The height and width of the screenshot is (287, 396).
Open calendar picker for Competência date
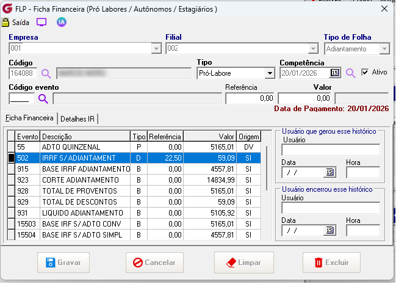click(335, 73)
